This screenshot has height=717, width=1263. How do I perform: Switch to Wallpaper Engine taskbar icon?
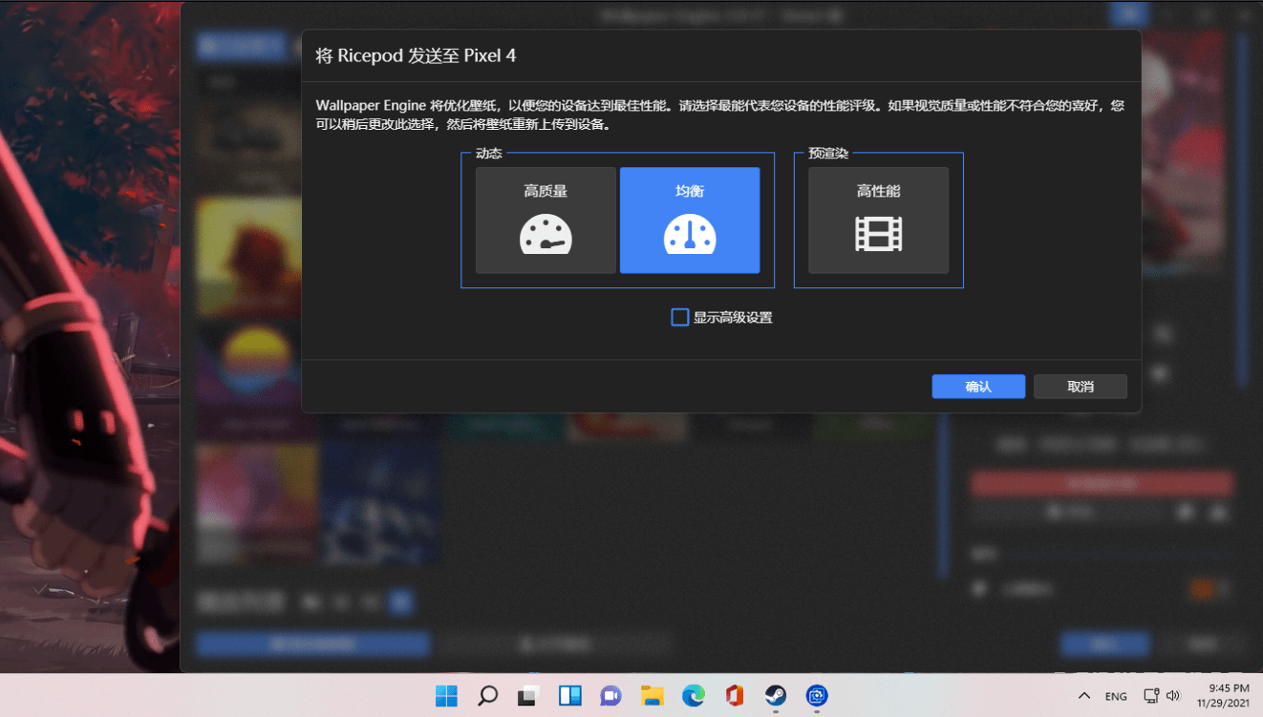coord(817,696)
